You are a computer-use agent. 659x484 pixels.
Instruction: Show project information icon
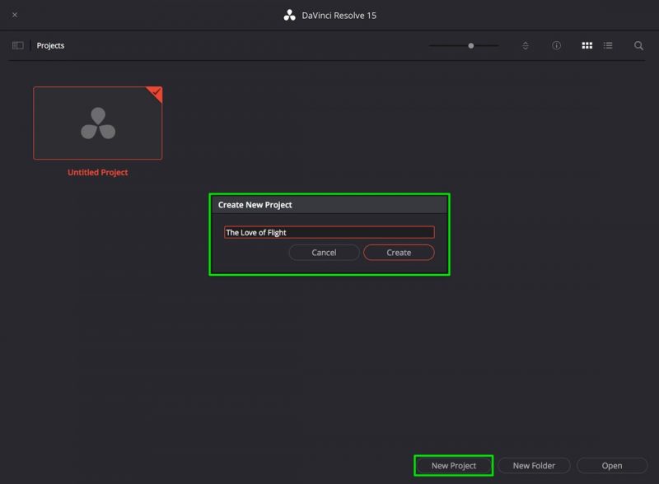click(x=556, y=45)
